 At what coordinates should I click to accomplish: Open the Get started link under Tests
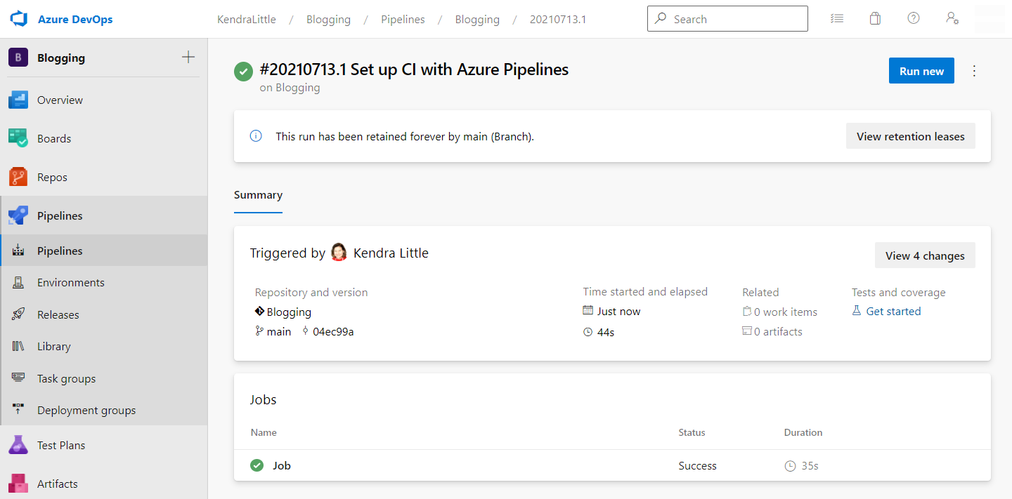[x=893, y=311]
